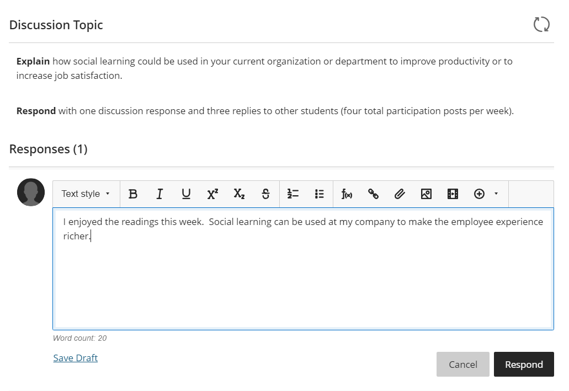Screen dimensions: 569x391
Task: Refresh the discussion topic
Action: click(541, 24)
